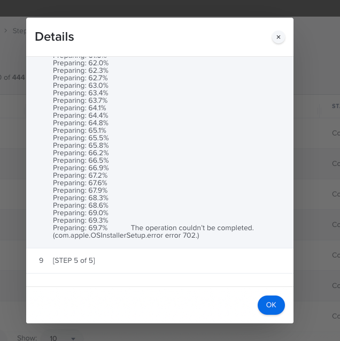The image size is (340, 341).
Task: Click the ST column header
Action: click(336, 106)
